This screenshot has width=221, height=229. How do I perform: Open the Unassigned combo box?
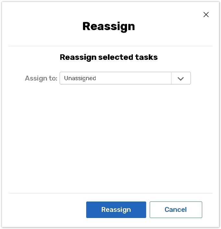click(x=115, y=78)
